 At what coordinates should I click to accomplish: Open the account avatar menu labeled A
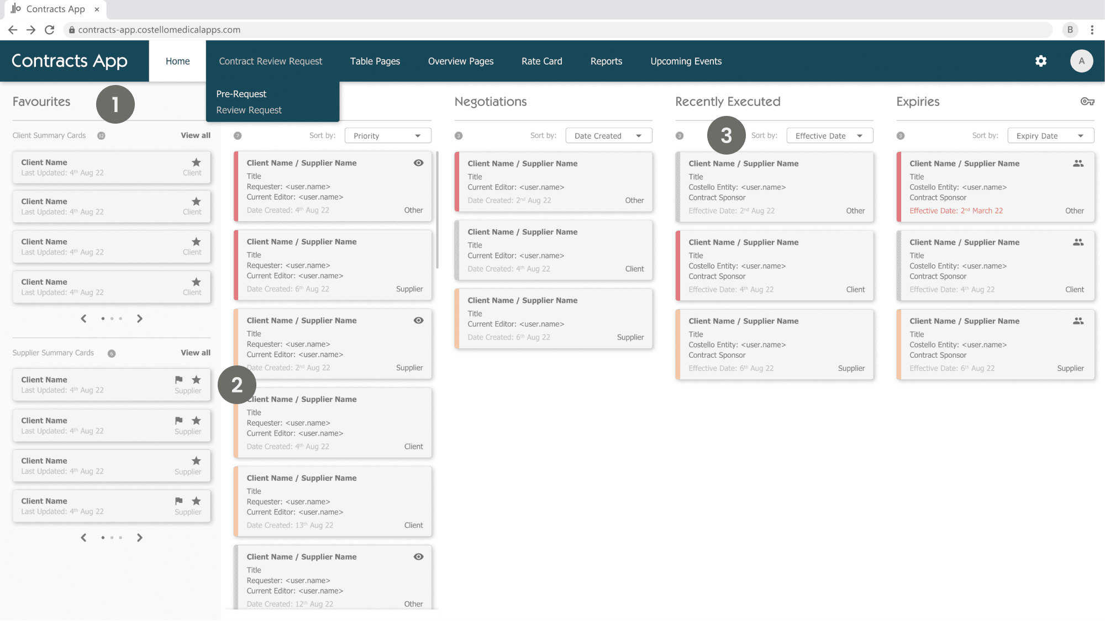[1081, 61]
